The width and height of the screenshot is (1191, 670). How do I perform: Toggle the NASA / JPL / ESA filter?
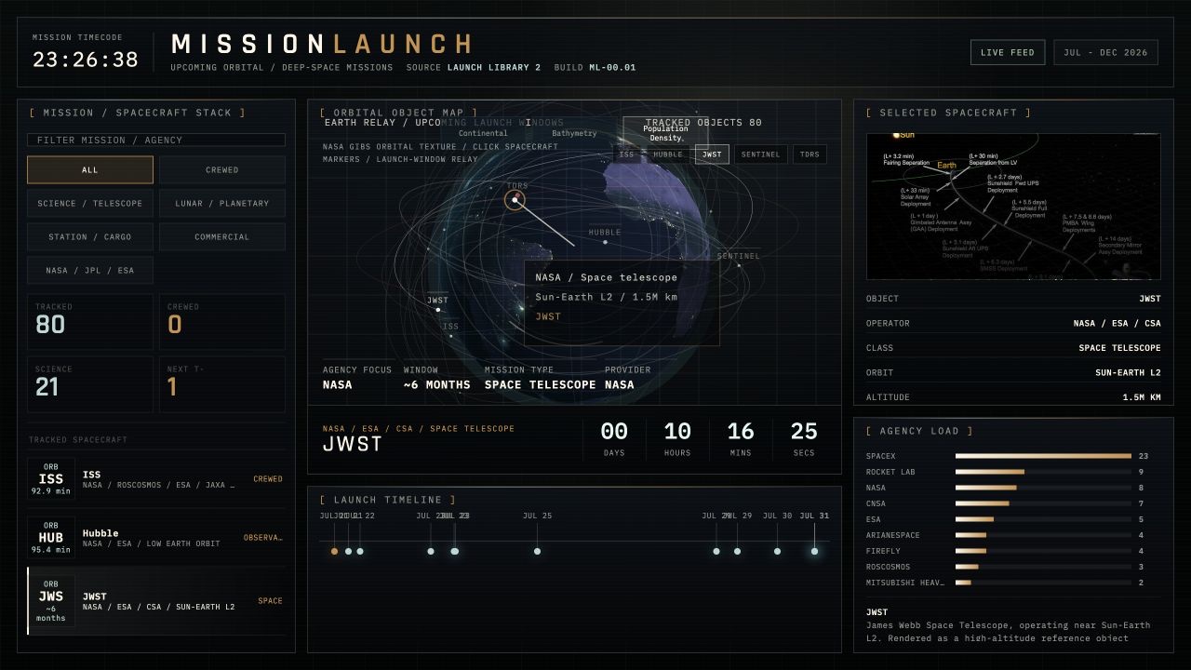[x=90, y=270]
